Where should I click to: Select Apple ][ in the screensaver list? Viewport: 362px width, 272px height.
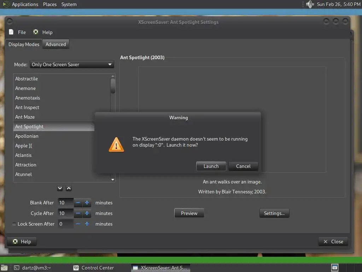pos(54,146)
